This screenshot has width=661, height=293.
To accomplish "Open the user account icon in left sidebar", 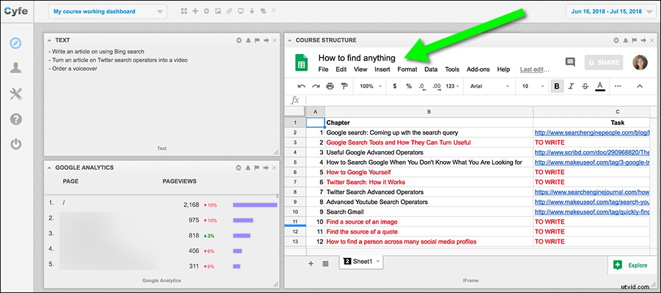I will coord(16,68).
